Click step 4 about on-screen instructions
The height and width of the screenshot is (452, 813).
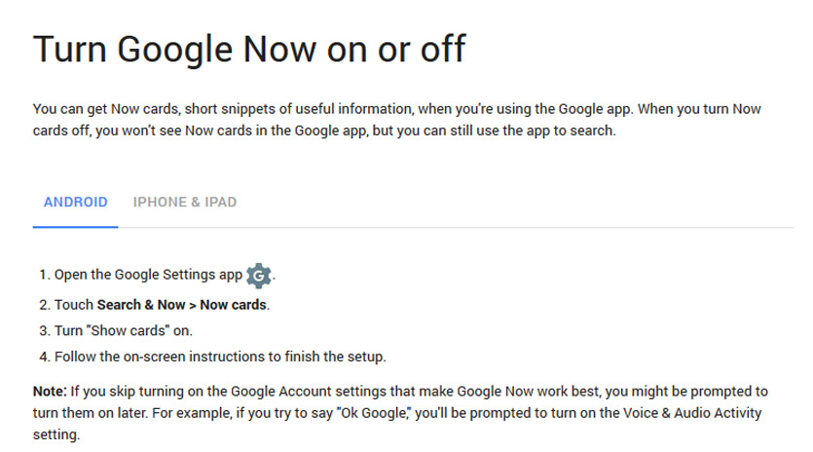tap(220, 357)
